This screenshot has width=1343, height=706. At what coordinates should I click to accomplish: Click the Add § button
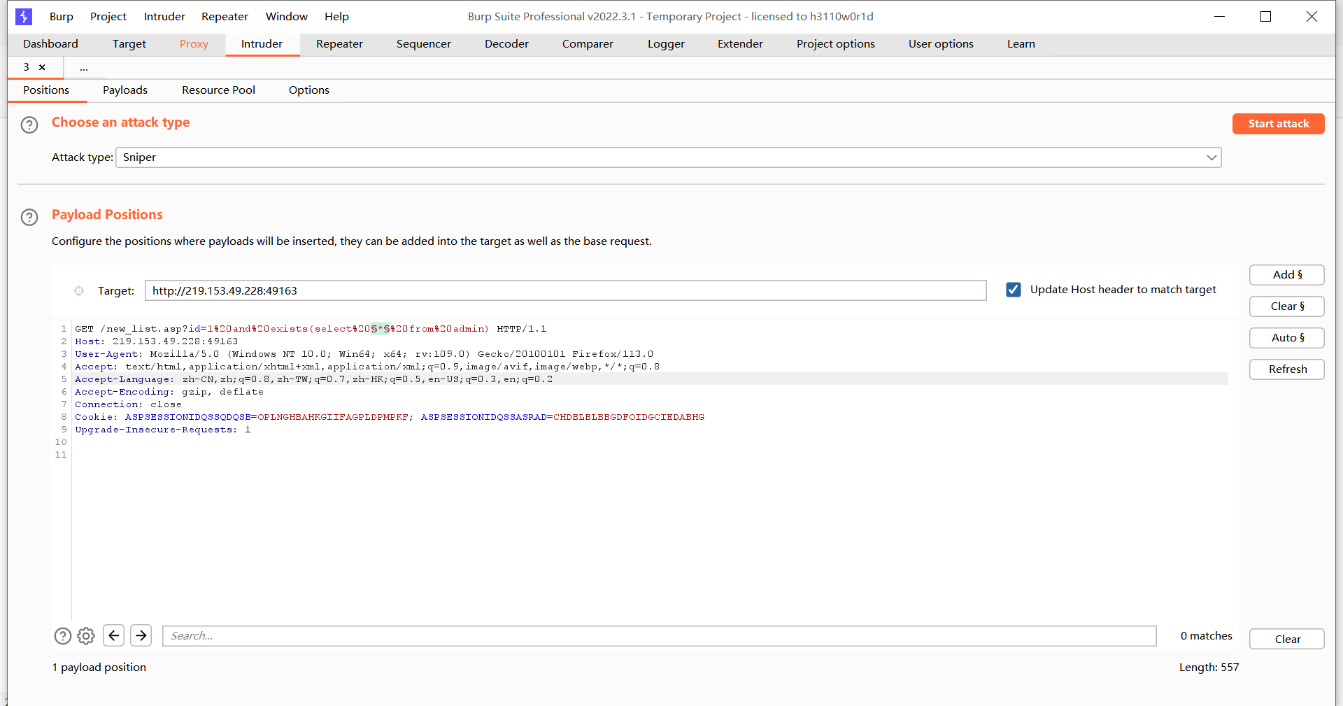1286,275
